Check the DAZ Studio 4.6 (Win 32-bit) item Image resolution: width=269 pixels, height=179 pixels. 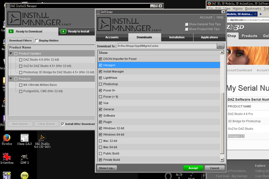(21, 60)
